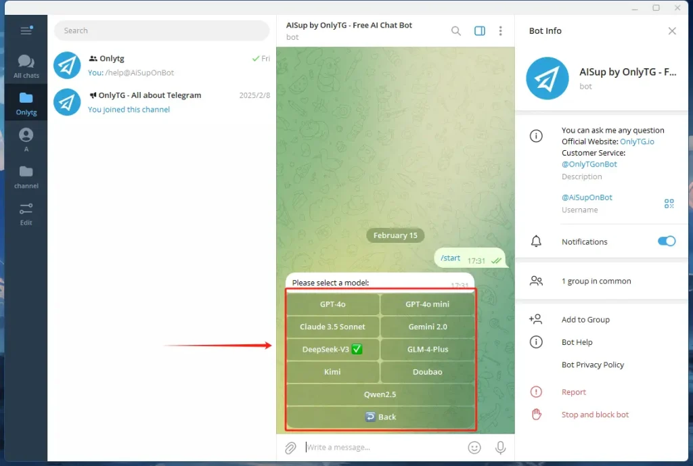Open the emoji picker
The image size is (693, 466).
[474, 447]
